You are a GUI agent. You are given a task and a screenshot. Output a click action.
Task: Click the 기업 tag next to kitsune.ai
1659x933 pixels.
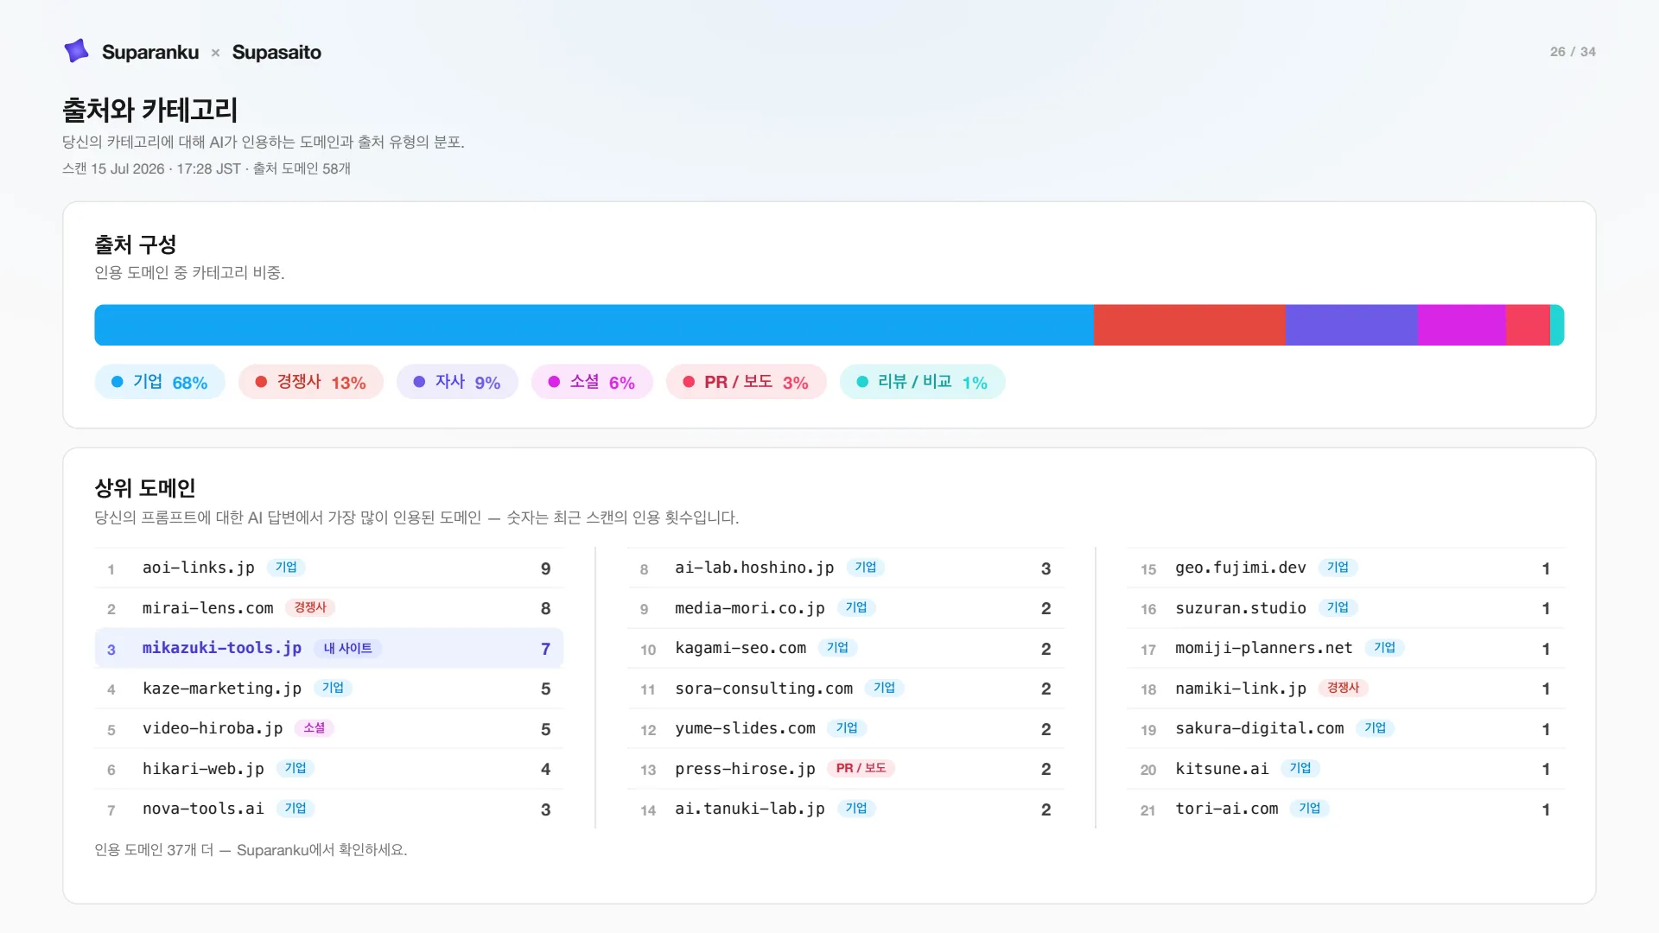1300,768
